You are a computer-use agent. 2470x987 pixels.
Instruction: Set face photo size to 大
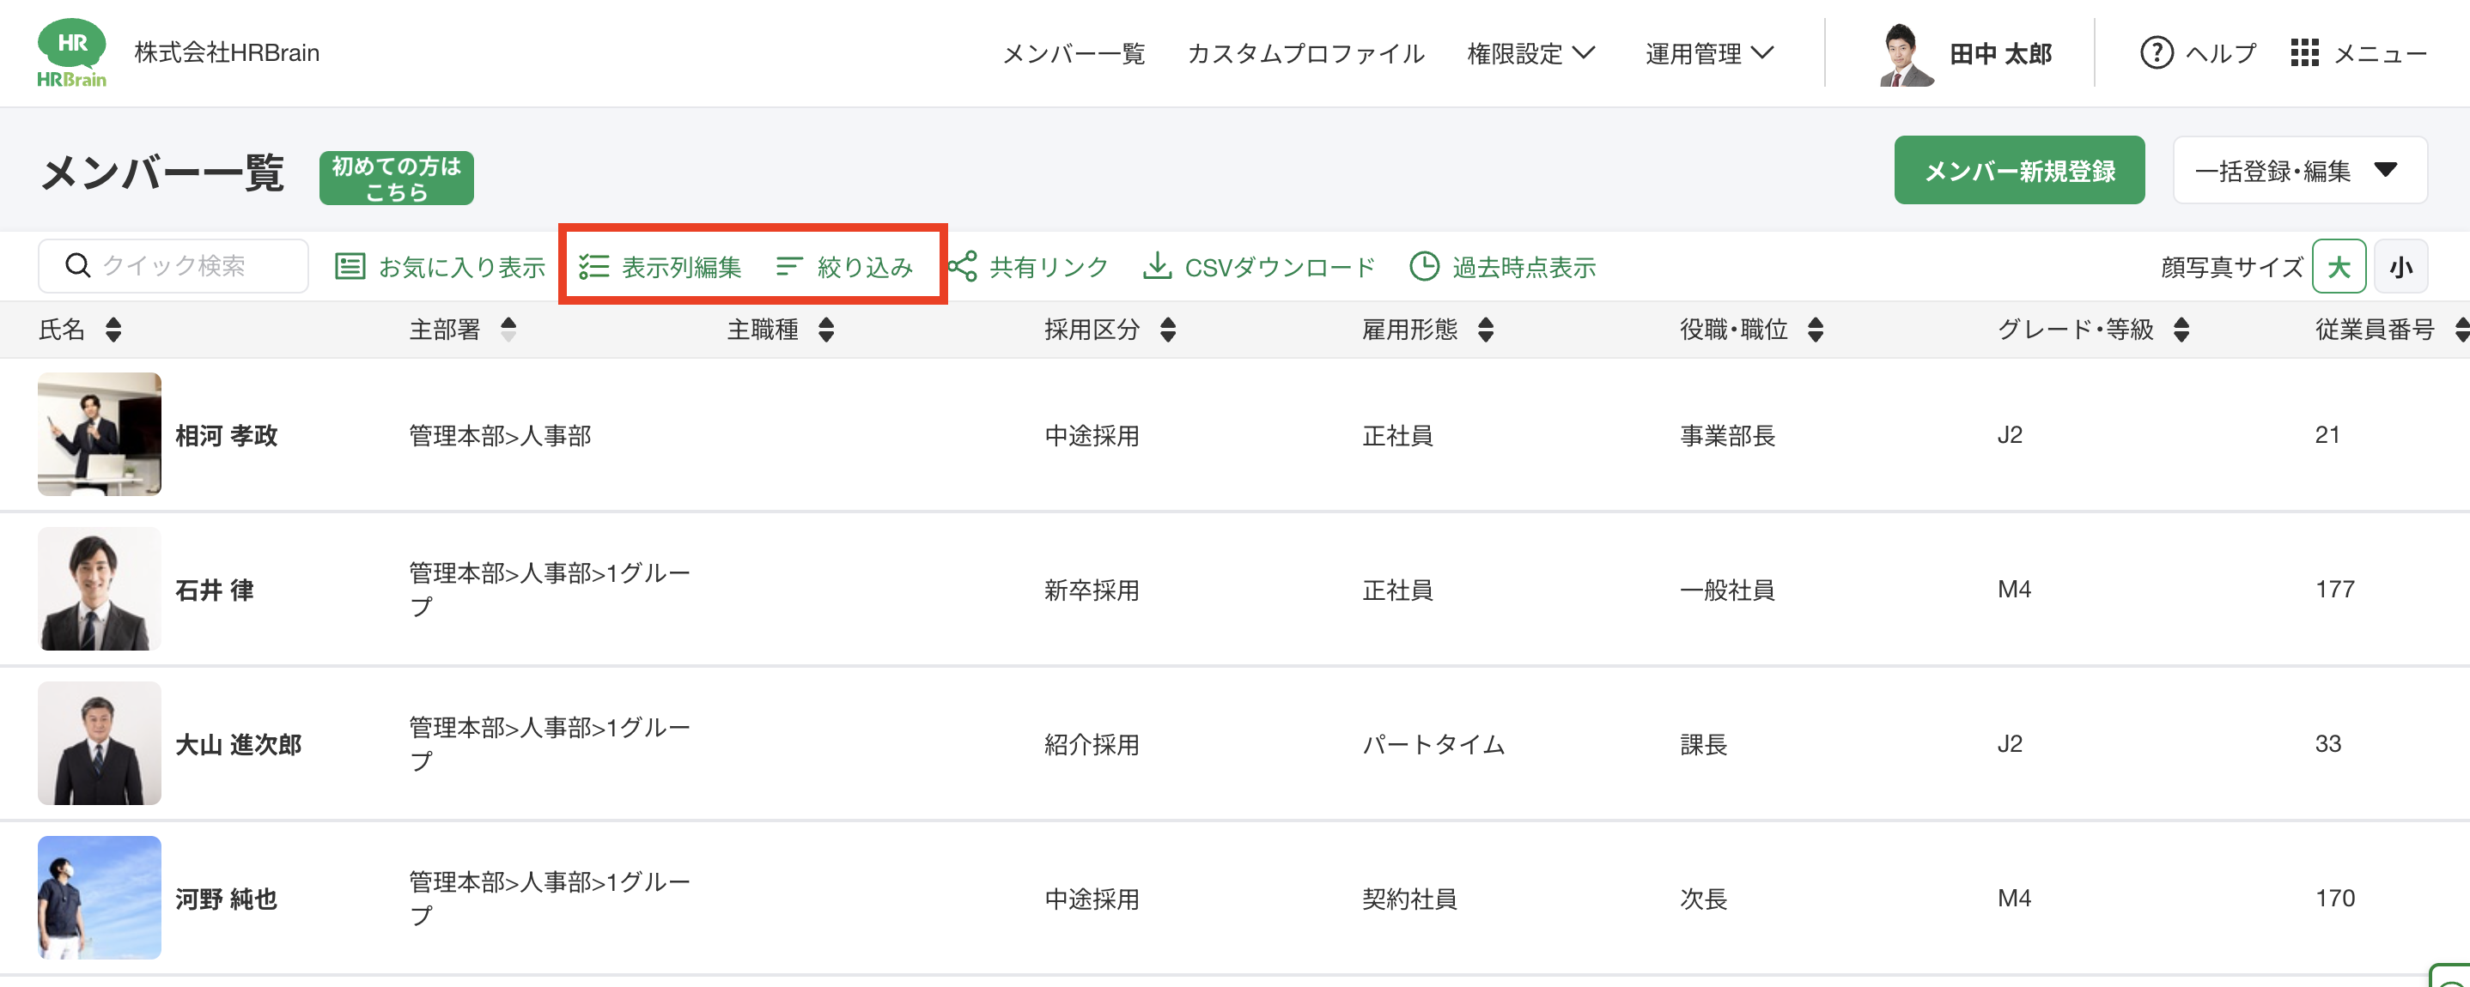(2339, 266)
